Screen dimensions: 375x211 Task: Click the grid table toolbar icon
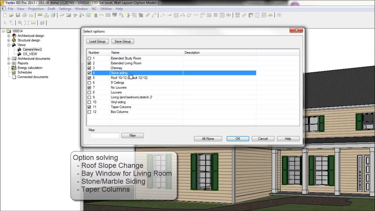pos(216,15)
